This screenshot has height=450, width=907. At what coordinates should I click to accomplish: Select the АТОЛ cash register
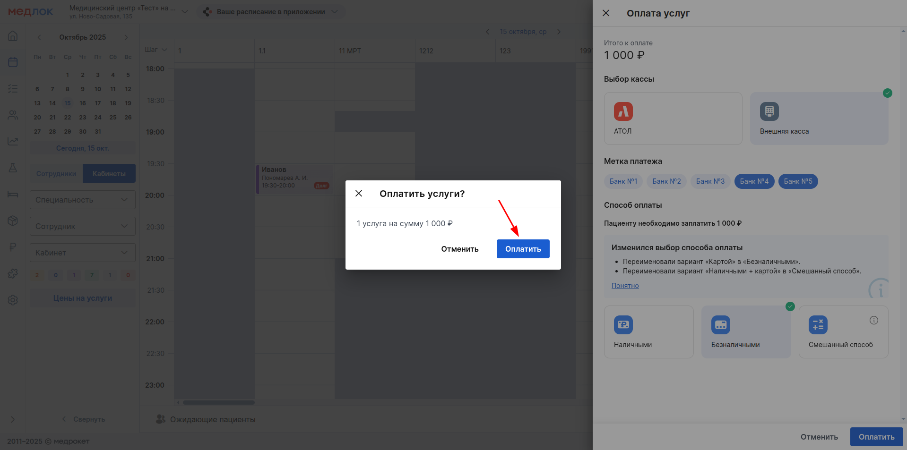[x=673, y=119]
